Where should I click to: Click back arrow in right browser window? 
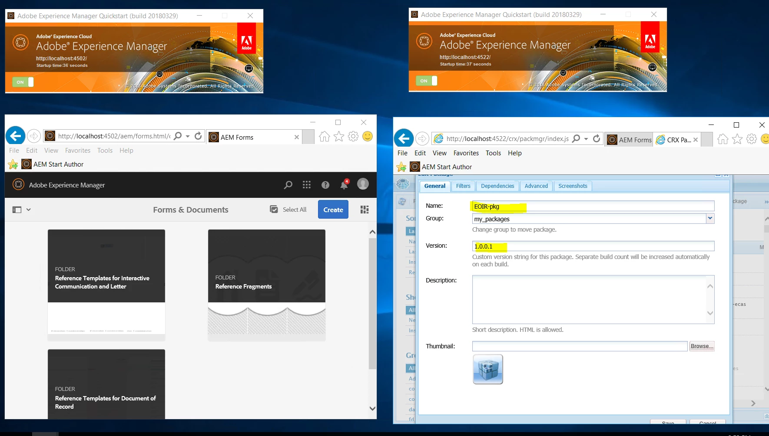(x=404, y=138)
